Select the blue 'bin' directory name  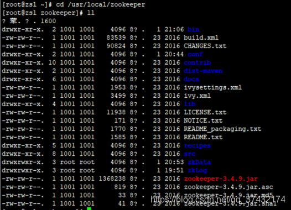(x=193, y=29)
